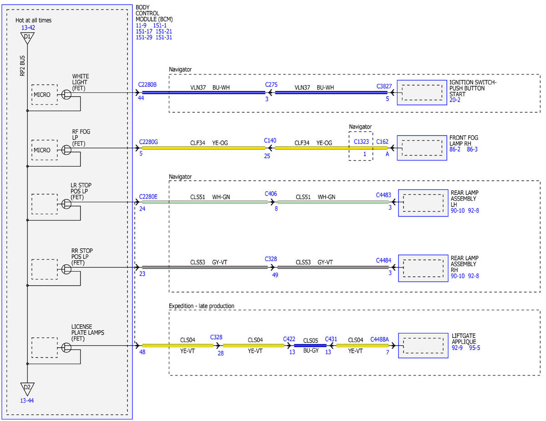Open connector C2280B label
This screenshot has width=546, height=421.
(147, 84)
